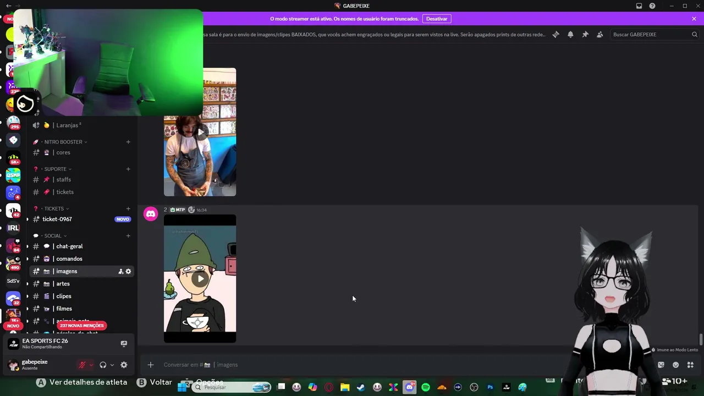Toggle the member list icon
The image size is (704, 396).
(x=600, y=34)
